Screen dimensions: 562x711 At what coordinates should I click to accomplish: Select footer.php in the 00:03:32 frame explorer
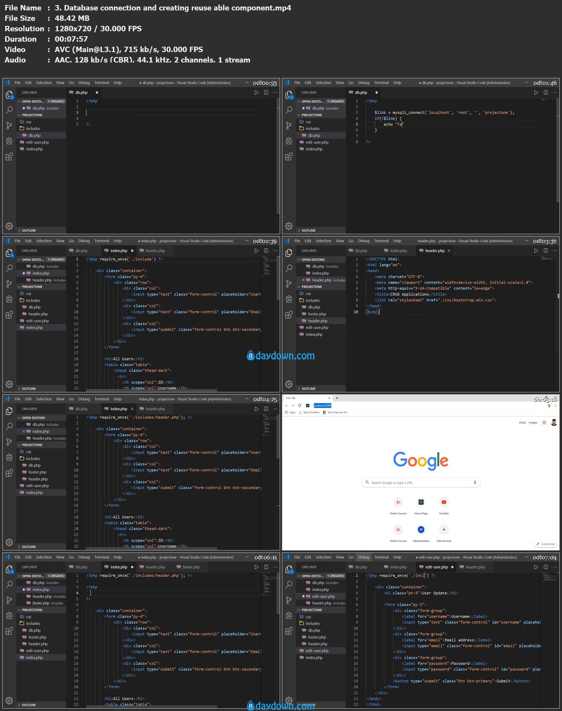coord(317,314)
